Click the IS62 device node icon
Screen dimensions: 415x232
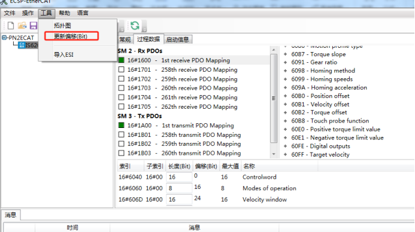click(x=22, y=45)
